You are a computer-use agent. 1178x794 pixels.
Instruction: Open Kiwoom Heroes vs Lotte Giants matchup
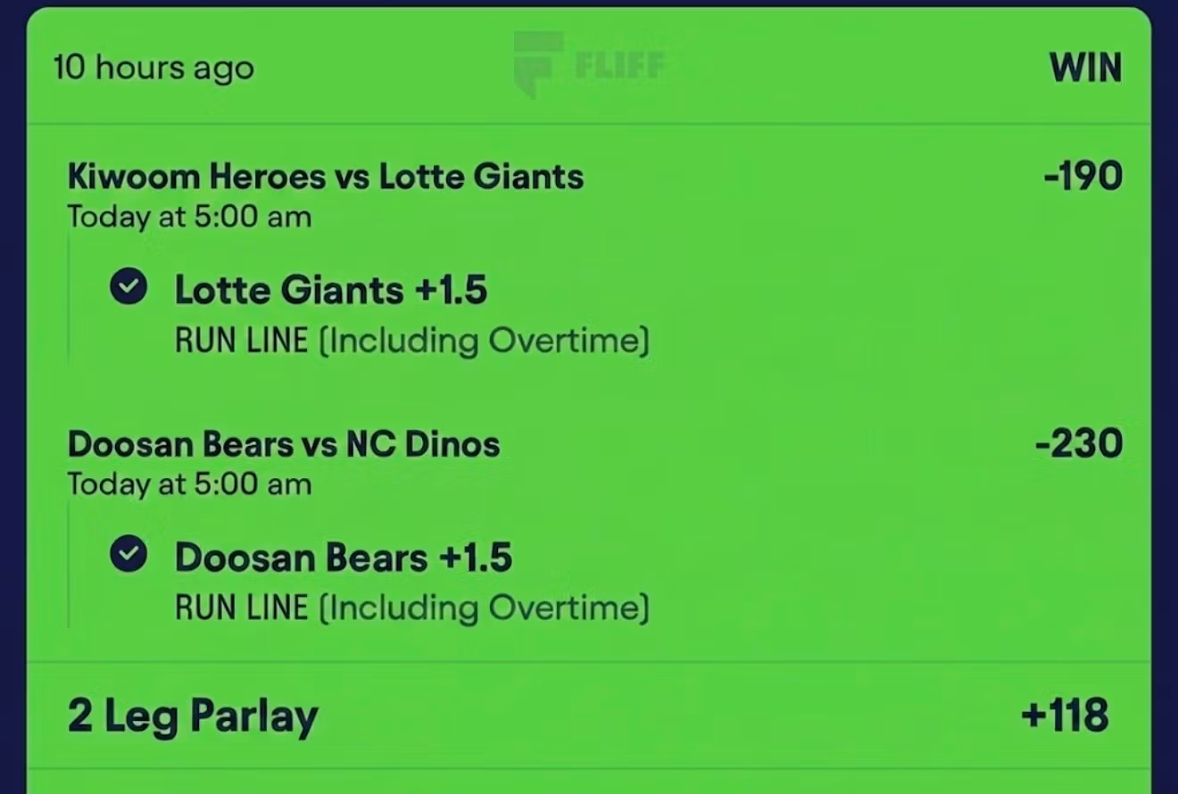click(x=325, y=176)
